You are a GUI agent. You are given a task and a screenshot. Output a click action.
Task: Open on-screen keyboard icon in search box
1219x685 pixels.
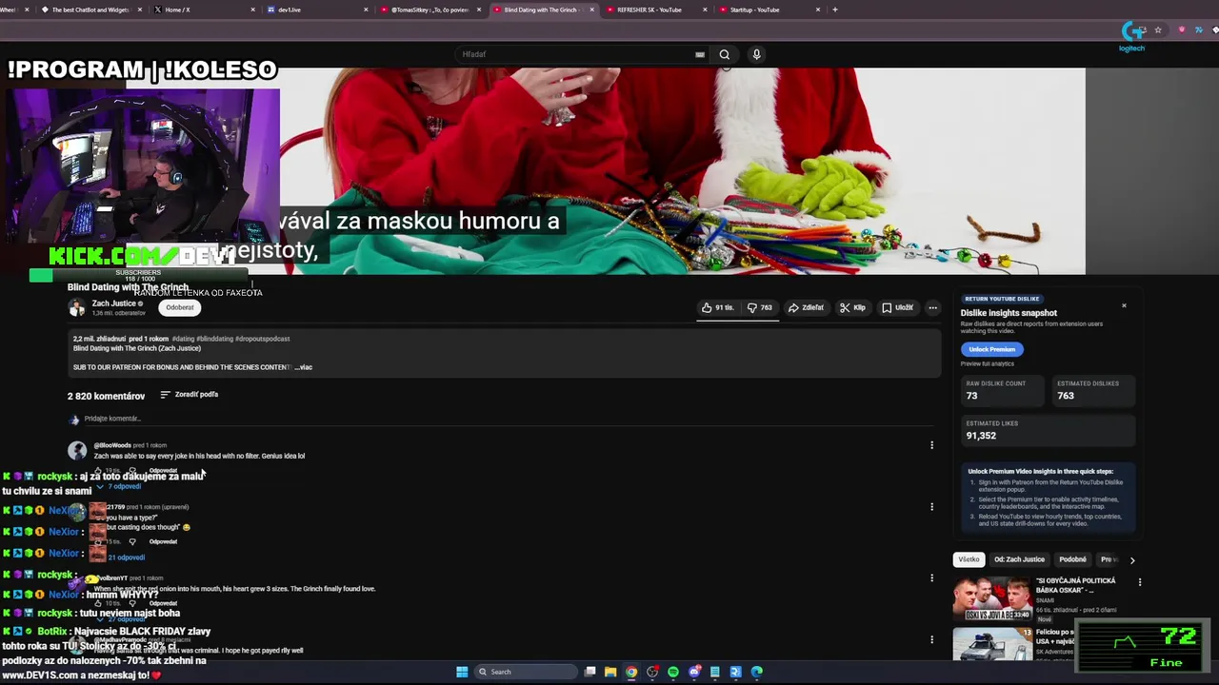coord(700,55)
